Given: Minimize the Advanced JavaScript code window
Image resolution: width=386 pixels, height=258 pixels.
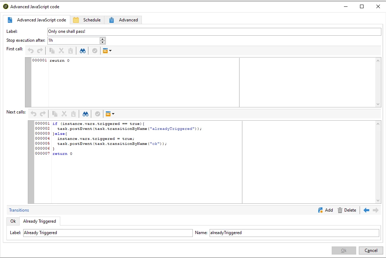Looking at the screenshot, I should click(346, 6).
